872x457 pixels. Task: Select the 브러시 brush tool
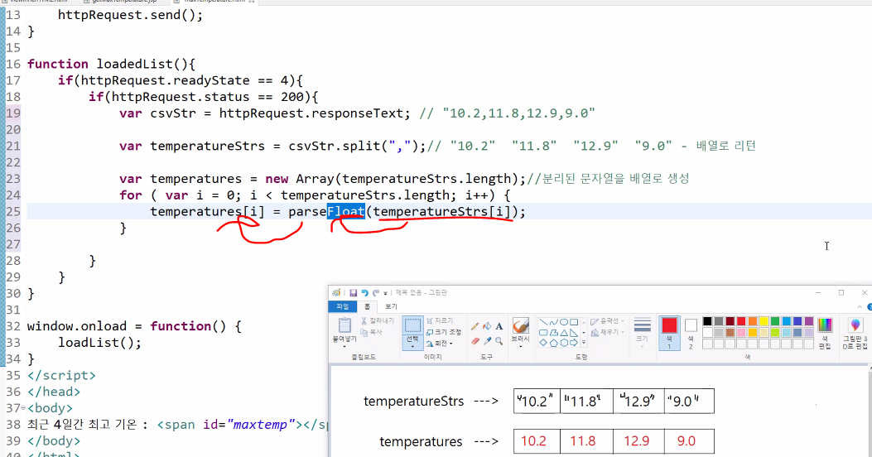(521, 326)
